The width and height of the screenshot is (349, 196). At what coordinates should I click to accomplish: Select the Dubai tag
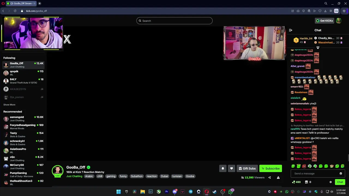pyautogui.click(x=164, y=176)
